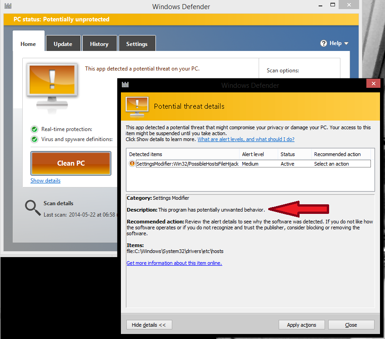Screen dimensions: 385x339
Task: Click the 'Category: Settings Modifier' text
Action: coord(158,198)
